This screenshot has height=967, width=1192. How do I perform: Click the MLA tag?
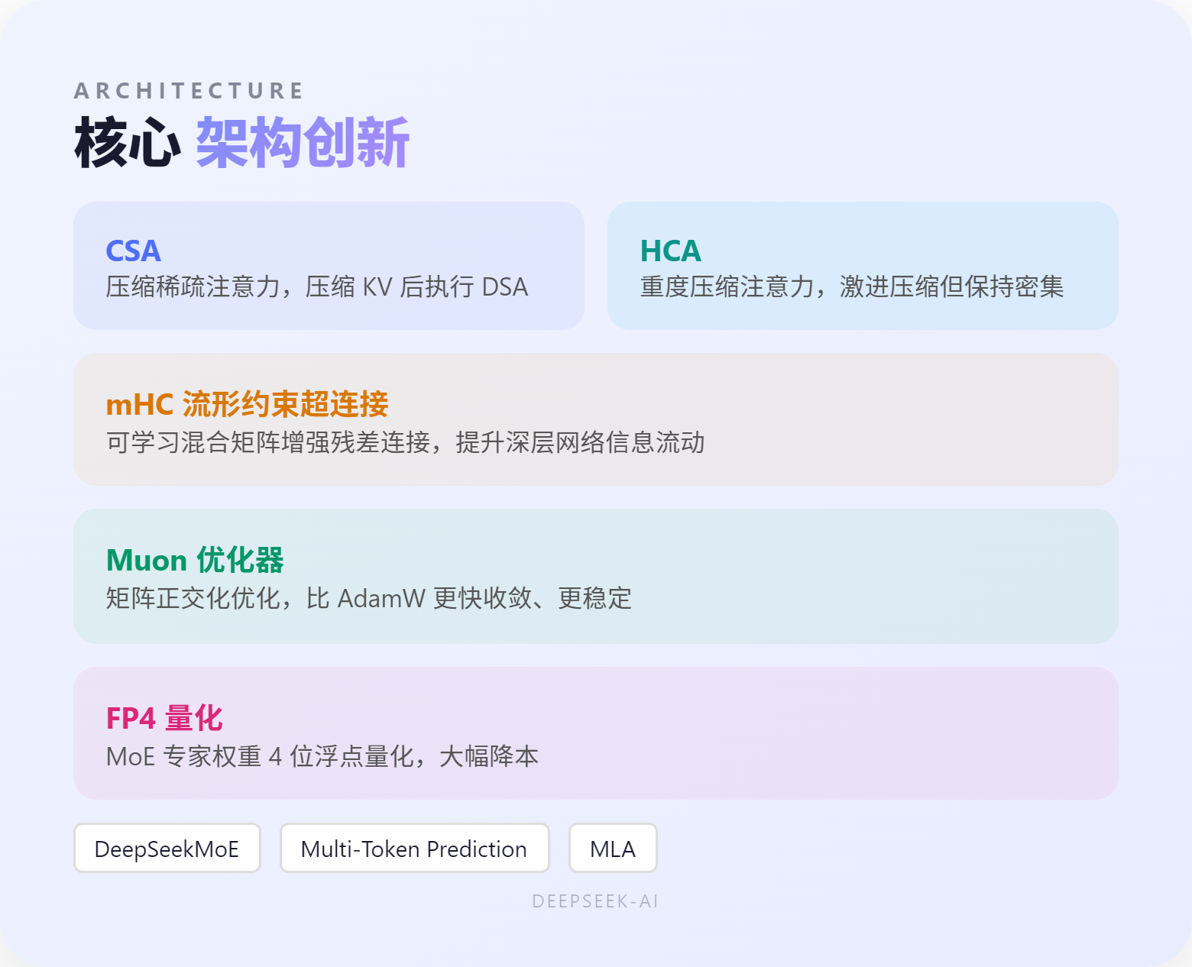pos(613,848)
